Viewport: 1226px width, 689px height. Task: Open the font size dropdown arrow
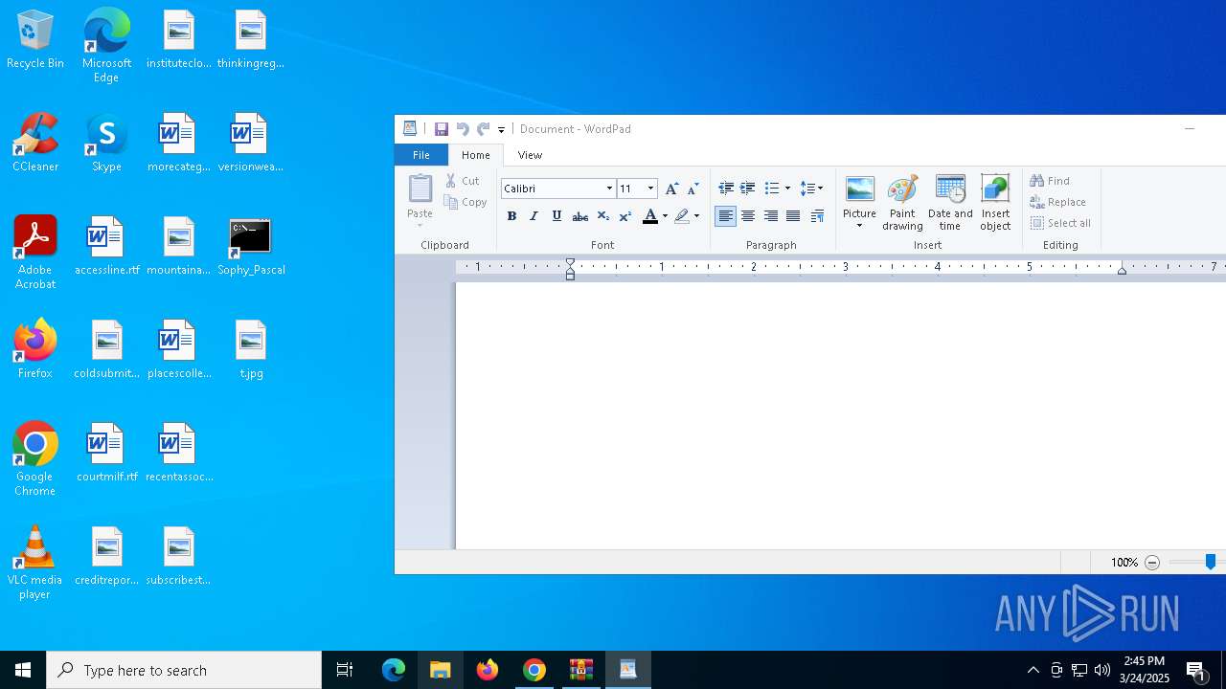coord(651,189)
